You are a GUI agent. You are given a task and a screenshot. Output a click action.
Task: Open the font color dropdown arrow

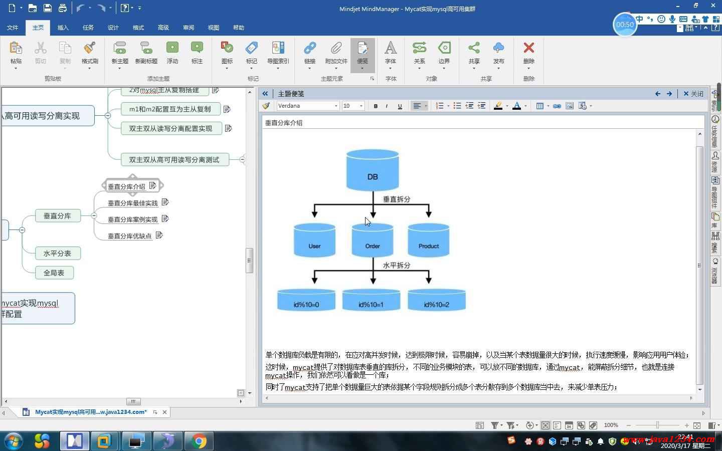525,106
